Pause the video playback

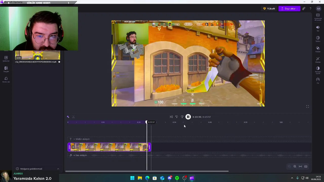click(x=188, y=117)
